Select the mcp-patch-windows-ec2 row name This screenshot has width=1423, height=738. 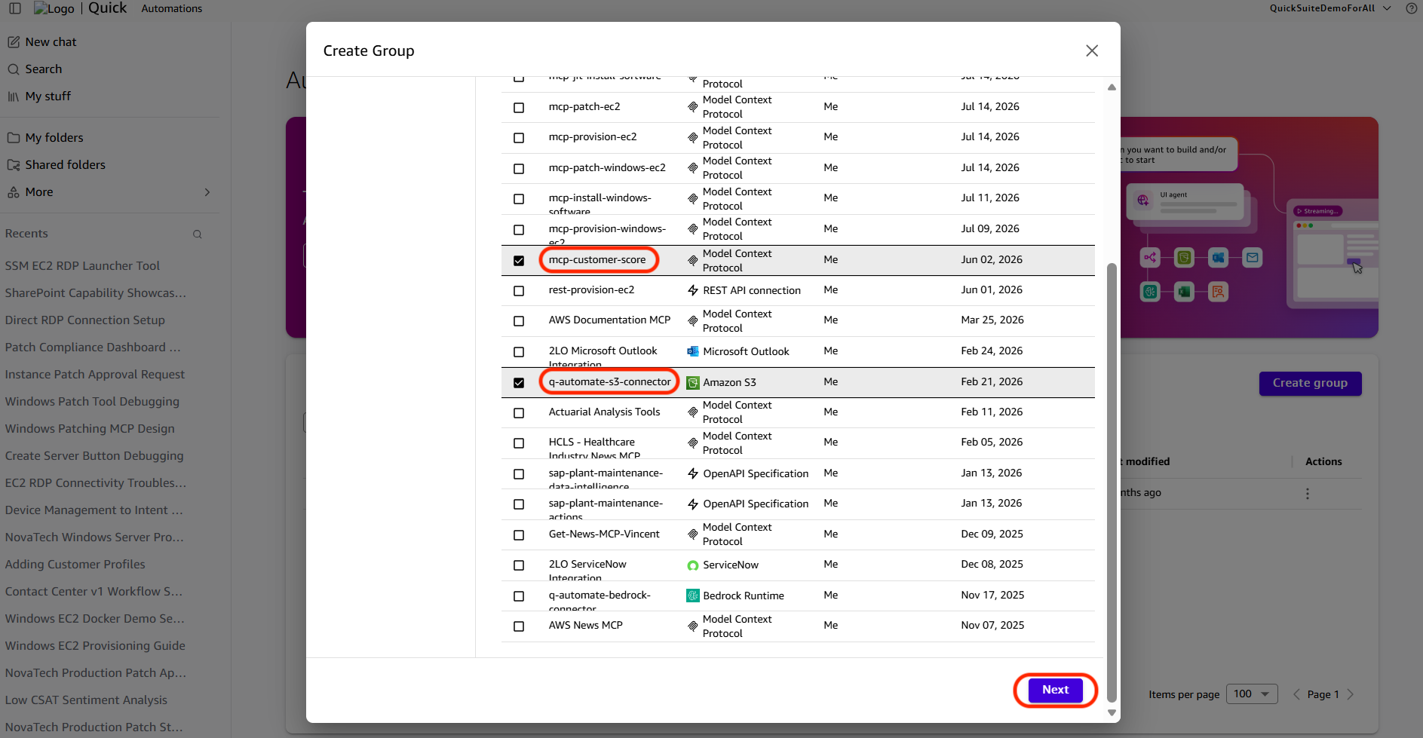(607, 168)
